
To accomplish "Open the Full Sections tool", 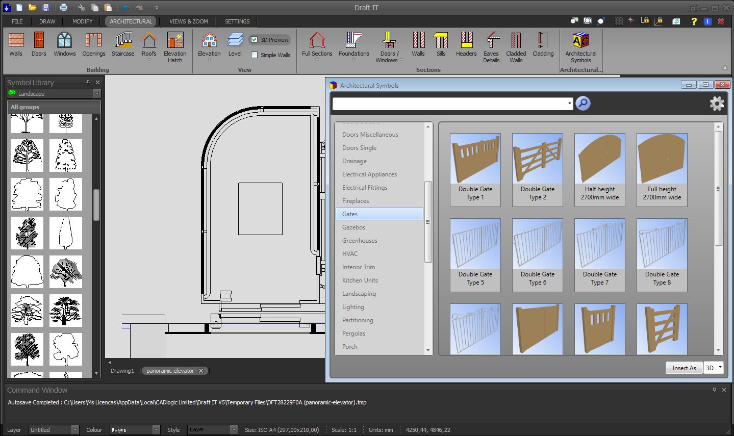I will coord(316,45).
